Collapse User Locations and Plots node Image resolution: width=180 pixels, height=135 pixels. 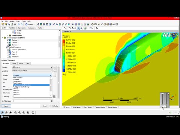(2, 38)
